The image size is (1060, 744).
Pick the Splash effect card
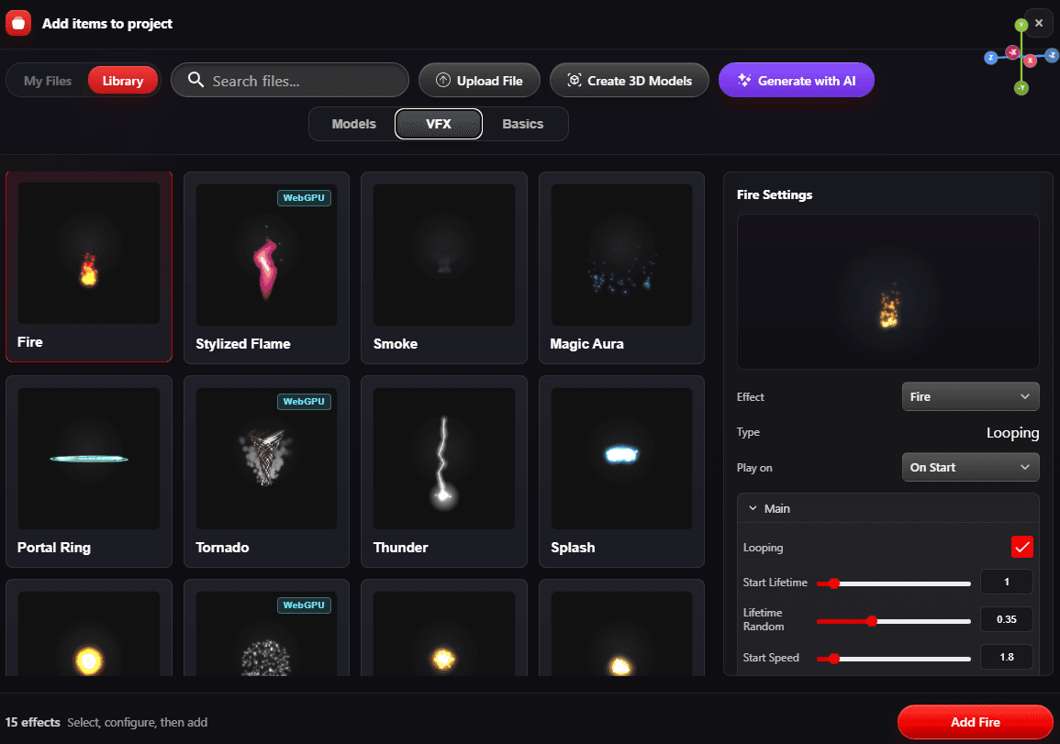pos(621,472)
